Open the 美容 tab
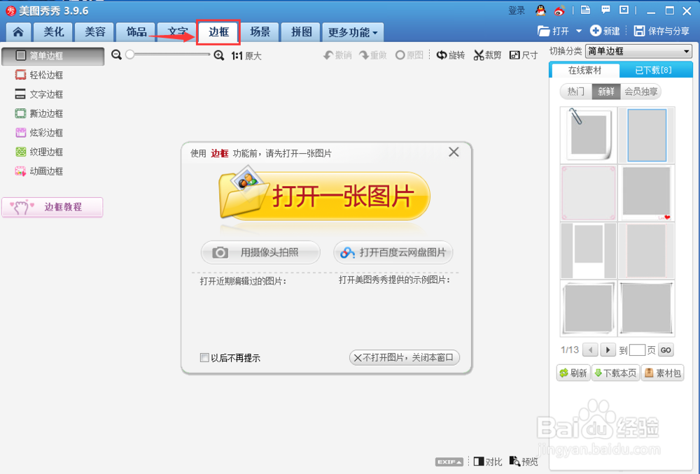Screen dimensions: 700x474 point(95,32)
